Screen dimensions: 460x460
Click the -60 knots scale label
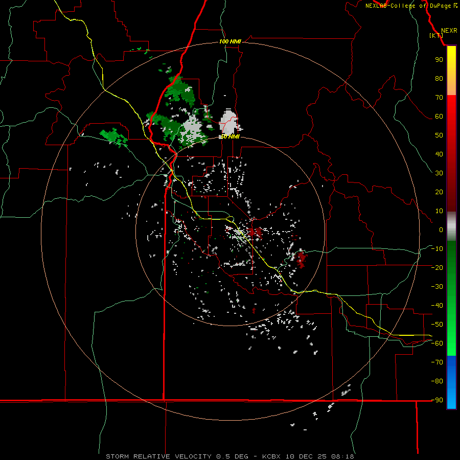[x=437, y=343]
